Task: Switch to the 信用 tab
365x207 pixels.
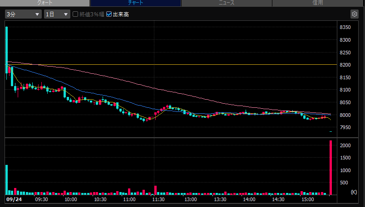Action: tap(318, 3)
